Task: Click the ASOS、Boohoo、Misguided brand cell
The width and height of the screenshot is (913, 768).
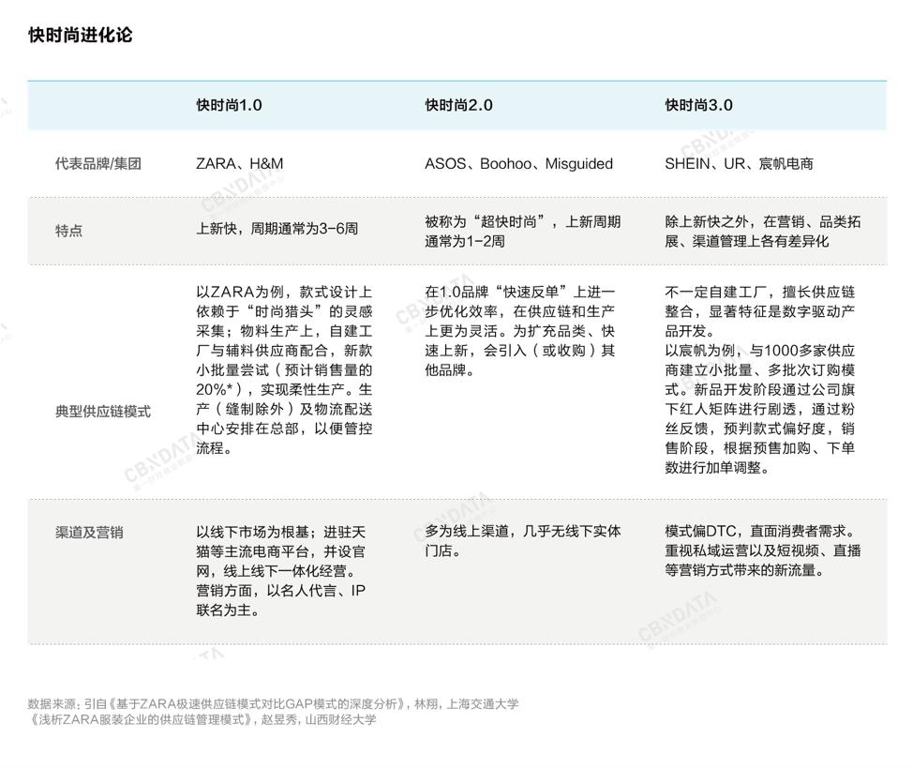Action: click(x=517, y=163)
